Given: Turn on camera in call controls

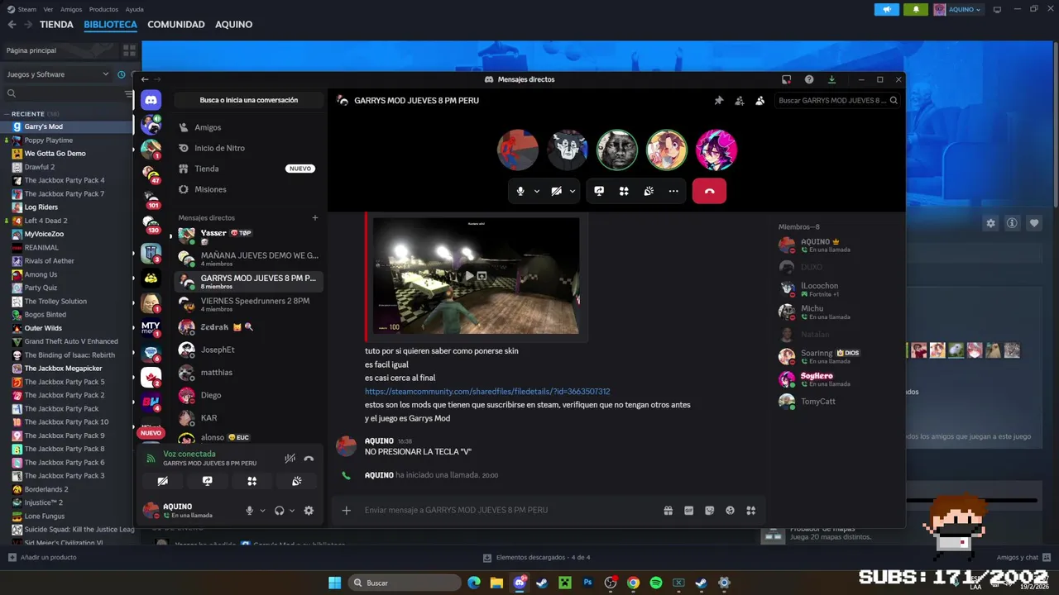Looking at the screenshot, I should [x=557, y=191].
